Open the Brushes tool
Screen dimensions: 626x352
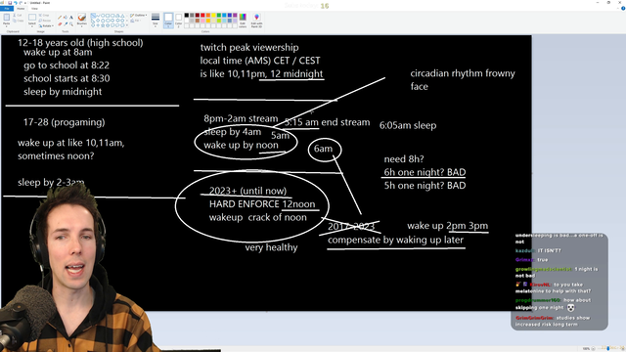pyautogui.click(x=82, y=20)
